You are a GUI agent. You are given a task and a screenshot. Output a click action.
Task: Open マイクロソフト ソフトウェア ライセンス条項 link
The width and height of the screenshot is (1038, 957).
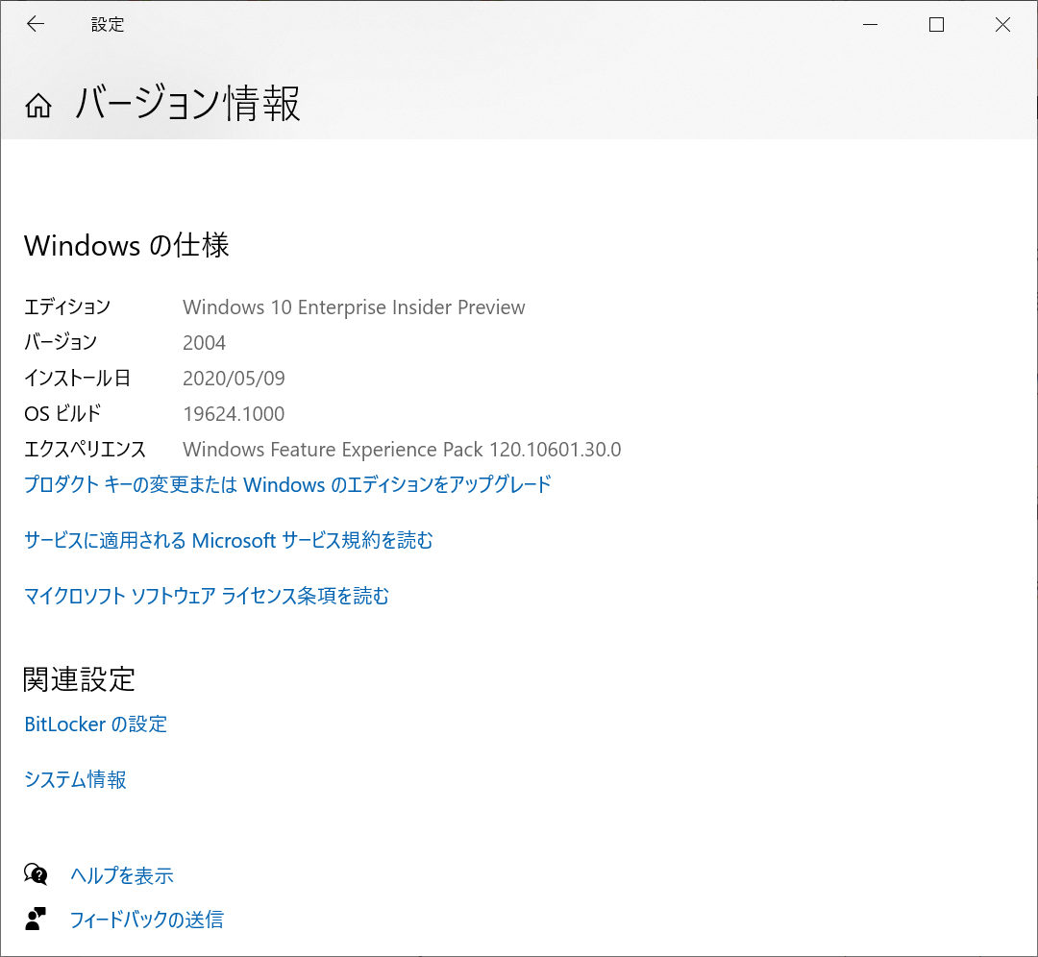point(207,596)
